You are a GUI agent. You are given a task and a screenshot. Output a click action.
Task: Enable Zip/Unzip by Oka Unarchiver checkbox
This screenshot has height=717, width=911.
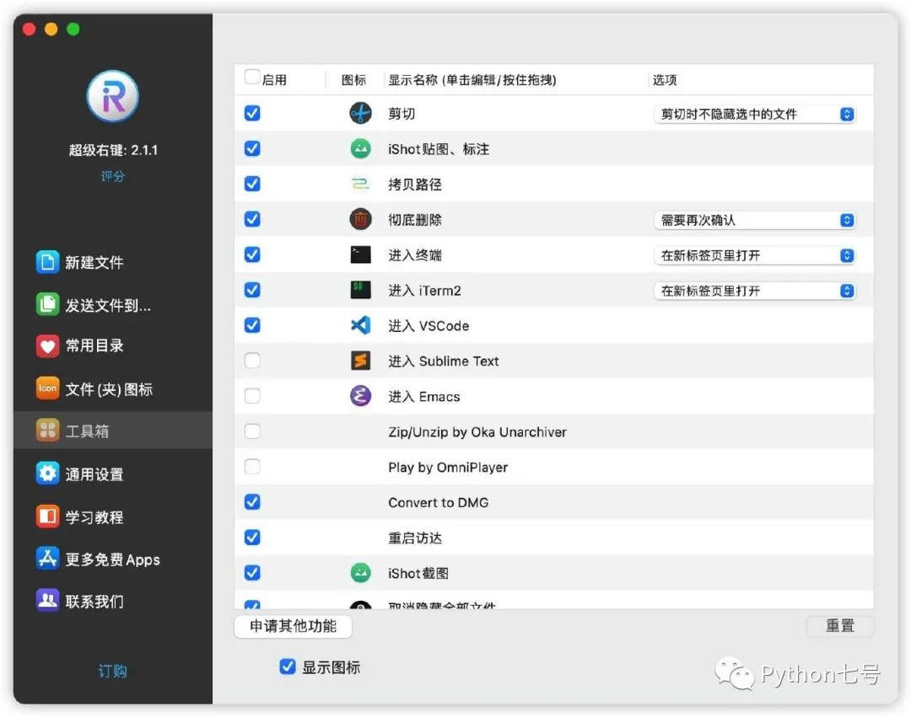[252, 431]
